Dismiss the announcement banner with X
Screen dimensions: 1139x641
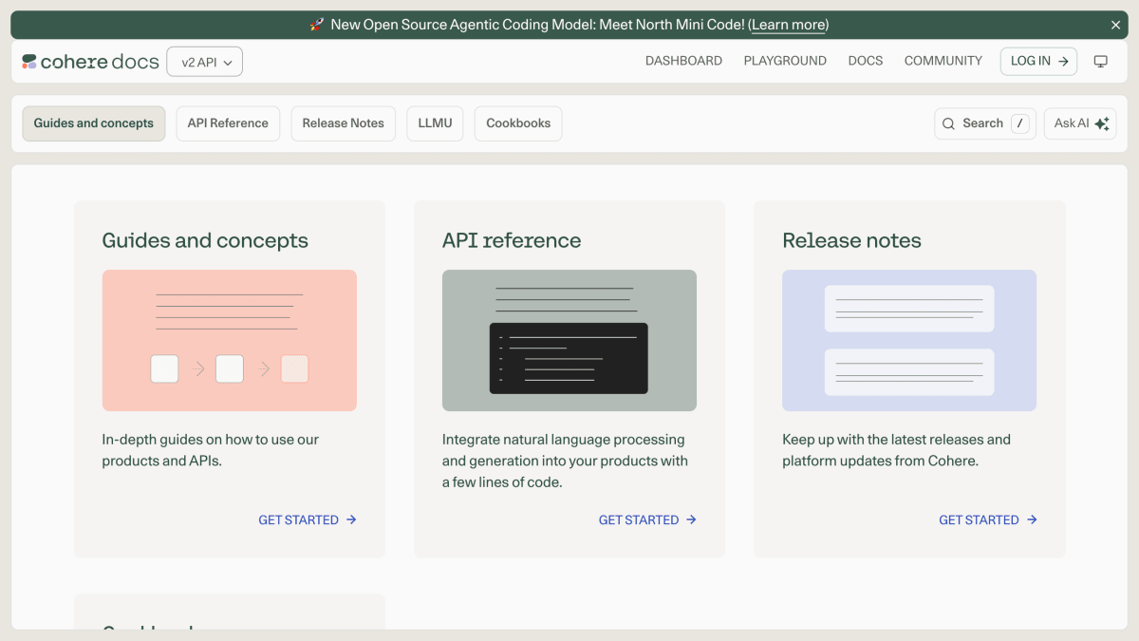tap(1116, 25)
